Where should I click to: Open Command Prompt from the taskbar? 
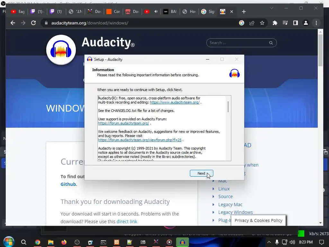click(x=103, y=242)
